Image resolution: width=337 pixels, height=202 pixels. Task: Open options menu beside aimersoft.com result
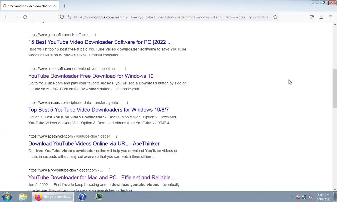(x=126, y=68)
